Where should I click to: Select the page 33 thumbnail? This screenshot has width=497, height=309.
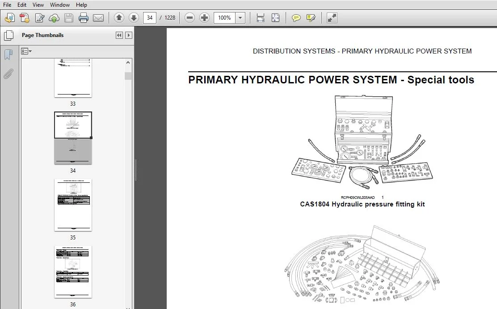point(73,78)
